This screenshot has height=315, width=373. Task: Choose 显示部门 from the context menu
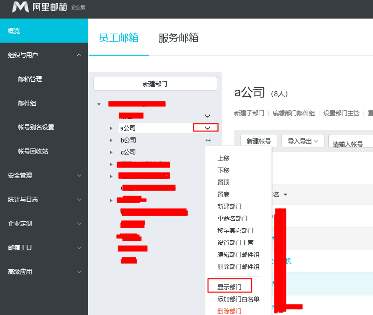tap(229, 287)
